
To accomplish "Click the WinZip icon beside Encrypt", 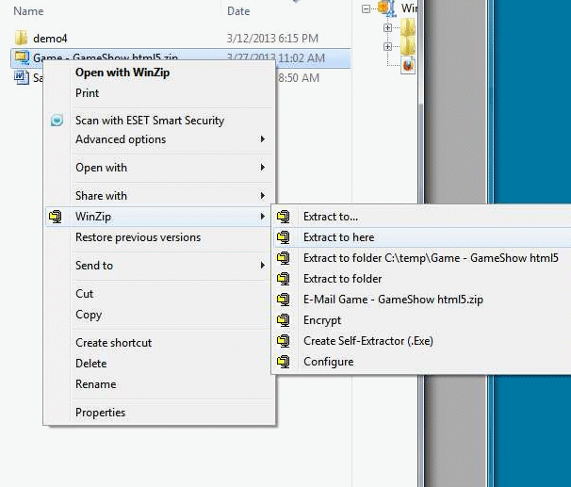I will click(284, 320).
